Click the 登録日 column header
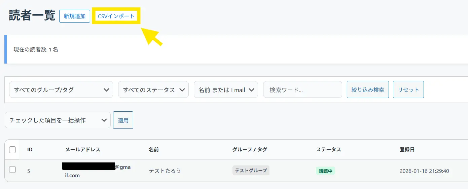Viewport: 468px width, 189px height. pyautogui.click(x=407, y=150)
